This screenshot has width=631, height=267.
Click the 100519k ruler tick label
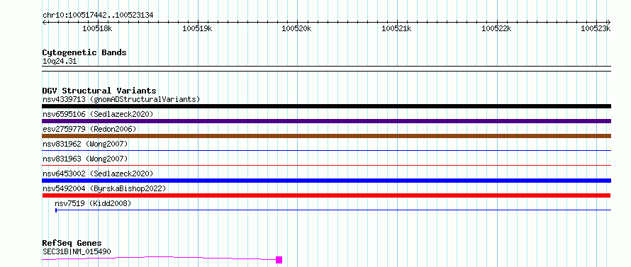coord(197,28)
